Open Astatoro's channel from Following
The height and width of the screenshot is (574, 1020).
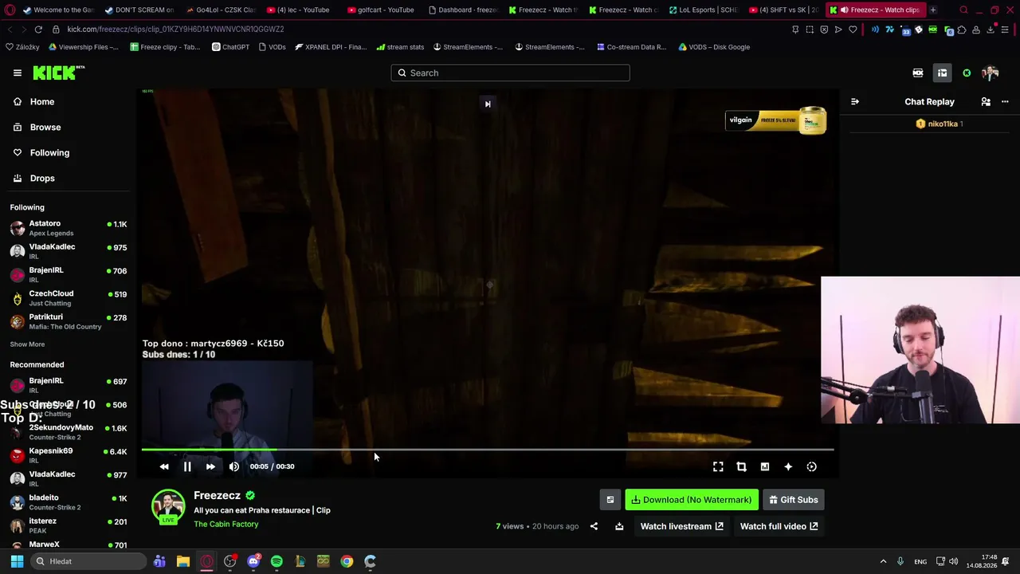(68, 228)
